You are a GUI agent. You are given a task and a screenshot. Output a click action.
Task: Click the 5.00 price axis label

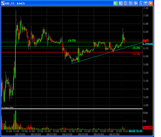pyautogui.click(x=146, y=97)
